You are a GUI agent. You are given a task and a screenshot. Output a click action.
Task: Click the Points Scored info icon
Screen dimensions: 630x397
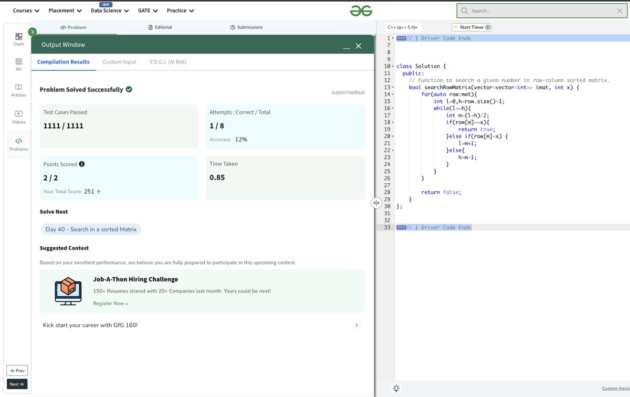[x=82, y=164]
